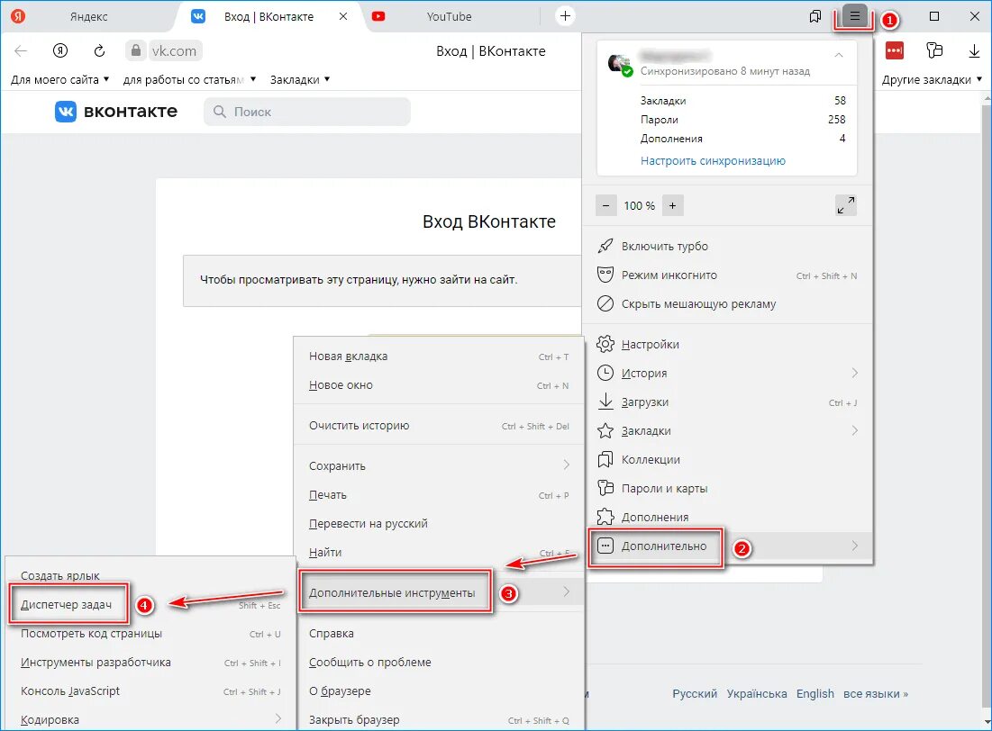The image size is (992, 731).
Task: Click the user avatar in sync panel
Action: 619,65
